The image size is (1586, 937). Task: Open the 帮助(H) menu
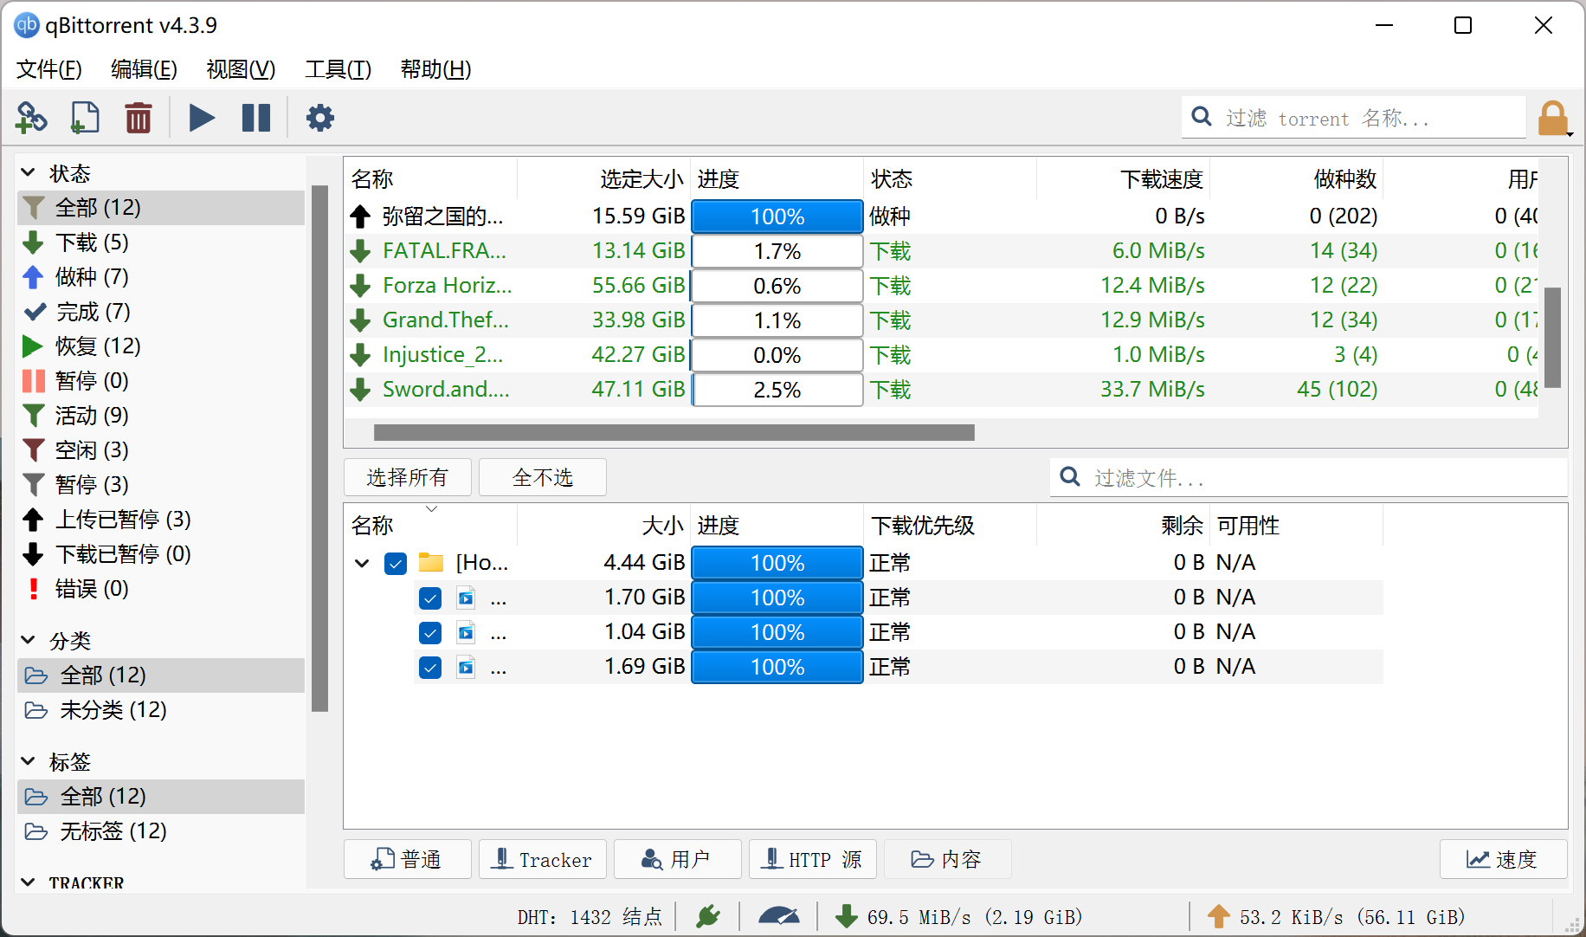point(435,69)
